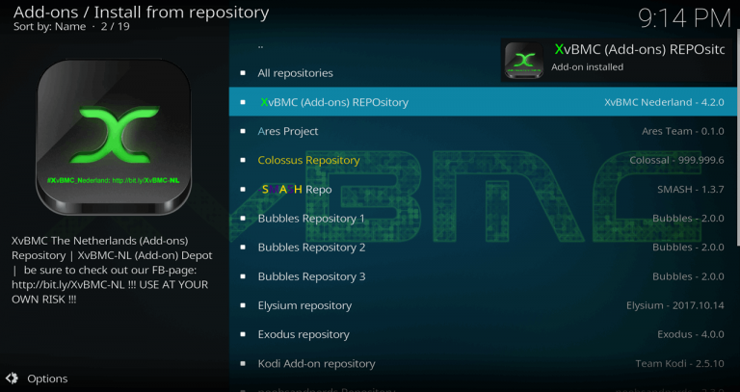
Task: Click the XvBMC icon in the install notification
Action: tap(524, 60)
